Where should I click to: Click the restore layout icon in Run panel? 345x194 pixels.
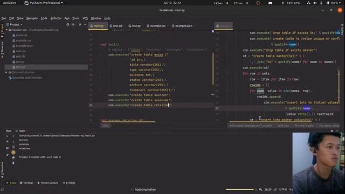(x=7, y=148)
